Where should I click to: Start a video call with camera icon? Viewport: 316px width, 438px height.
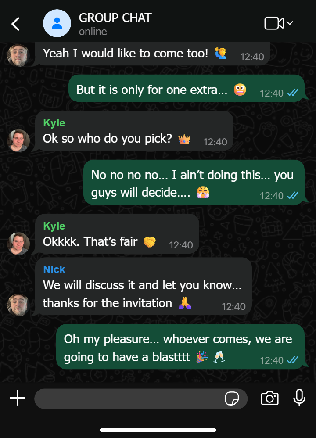pos(274,23)
